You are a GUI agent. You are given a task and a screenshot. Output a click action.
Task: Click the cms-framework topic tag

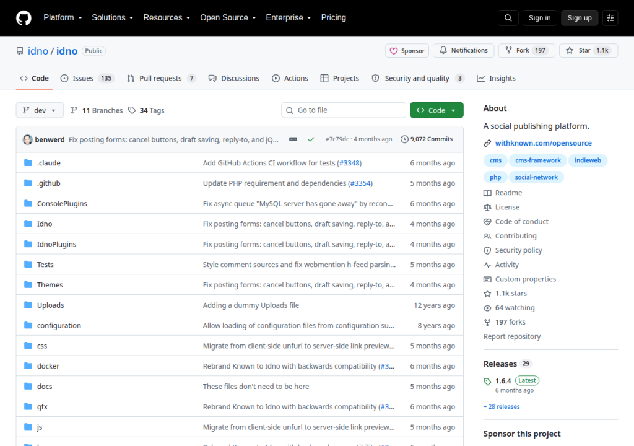tap(538, 160)
